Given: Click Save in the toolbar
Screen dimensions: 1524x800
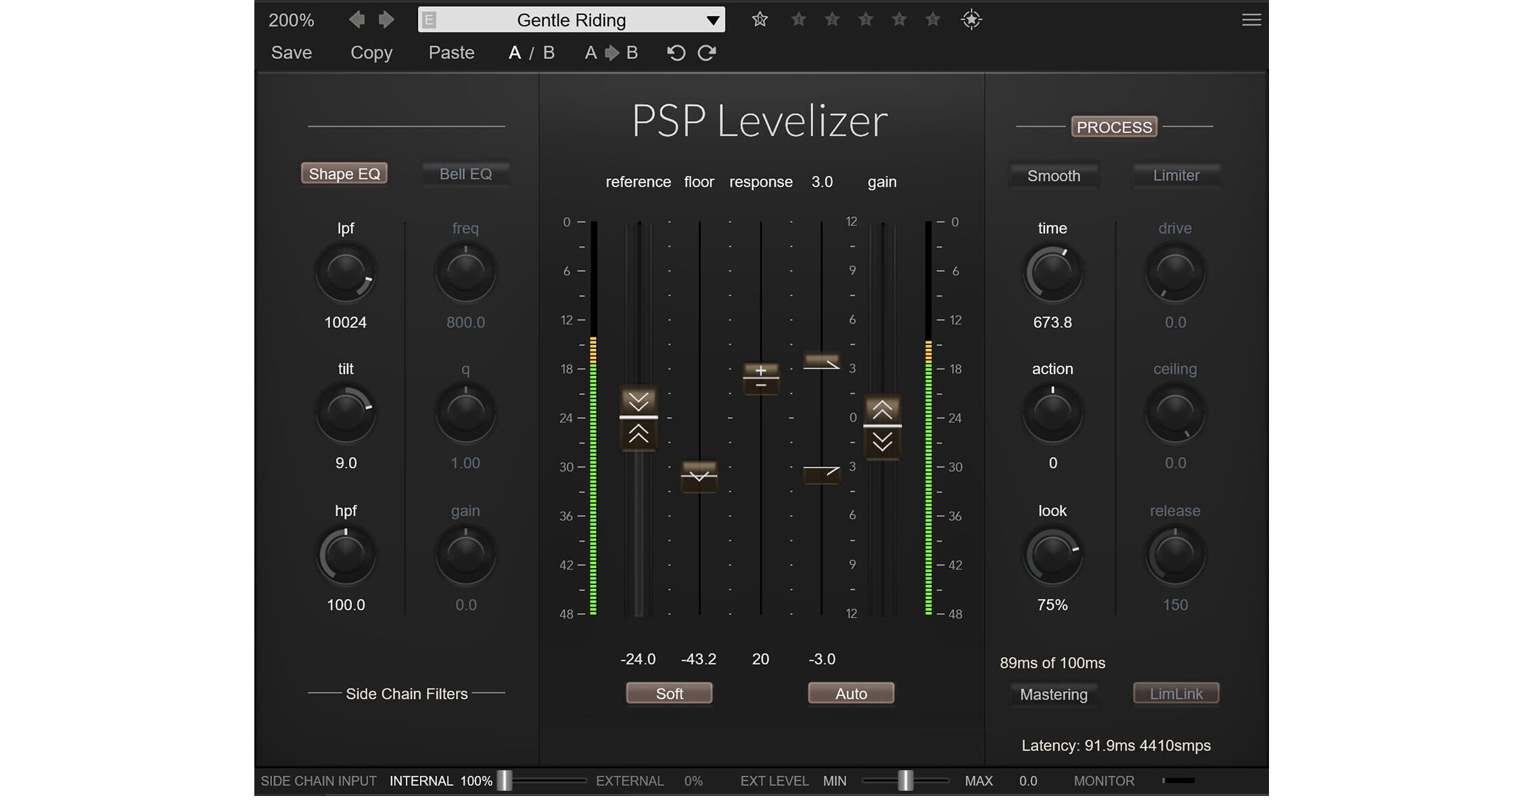Looking at the screenshot, I should click(x=292, y=53).
